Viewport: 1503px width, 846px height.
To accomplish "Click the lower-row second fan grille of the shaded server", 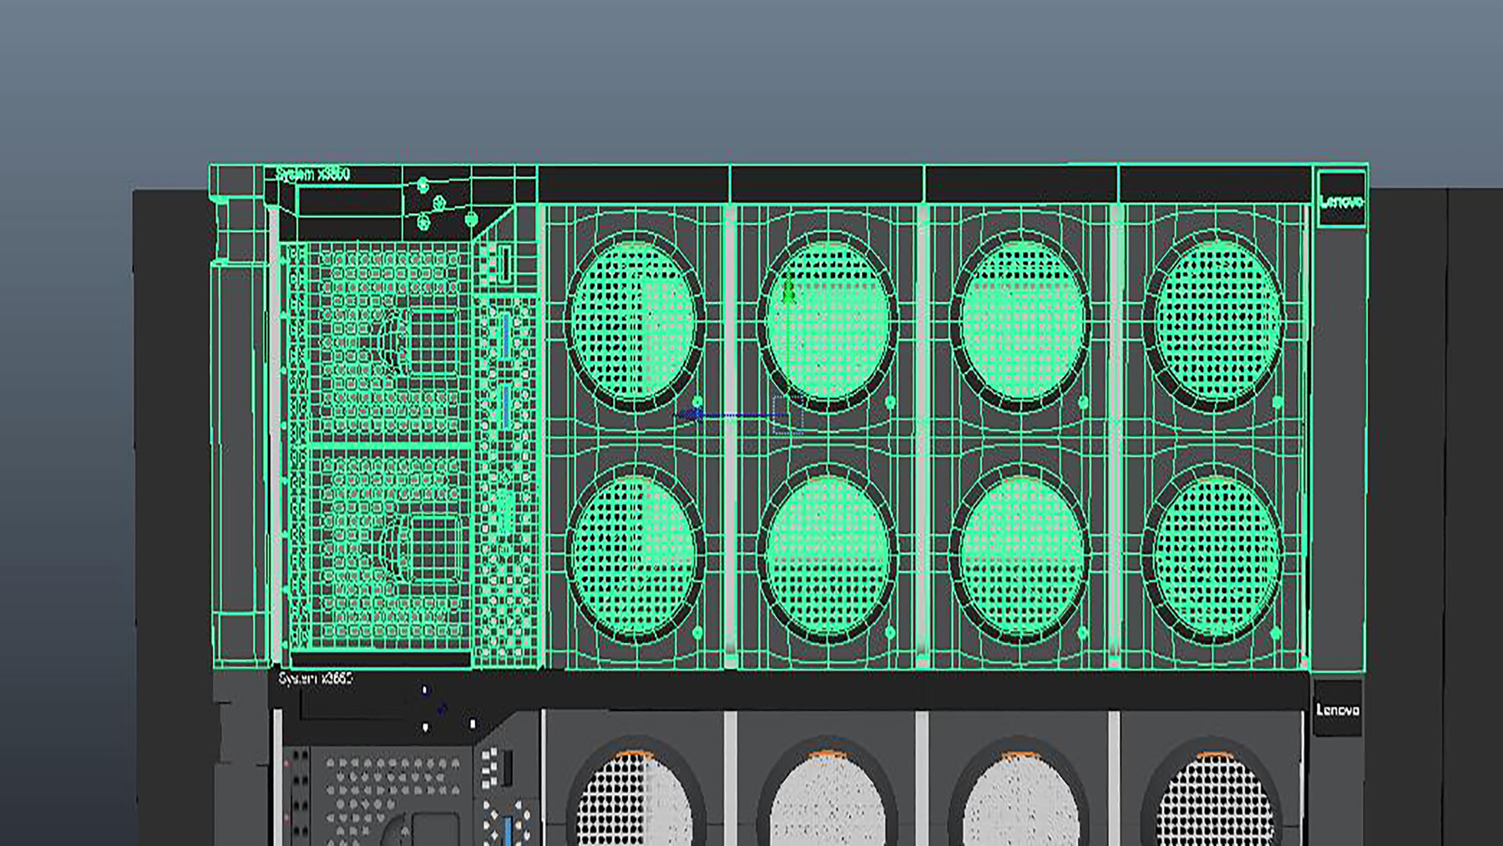I will [831, 814].
